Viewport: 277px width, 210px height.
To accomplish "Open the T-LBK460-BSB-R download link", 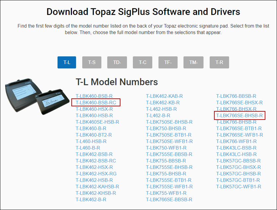I will [94, 96].
